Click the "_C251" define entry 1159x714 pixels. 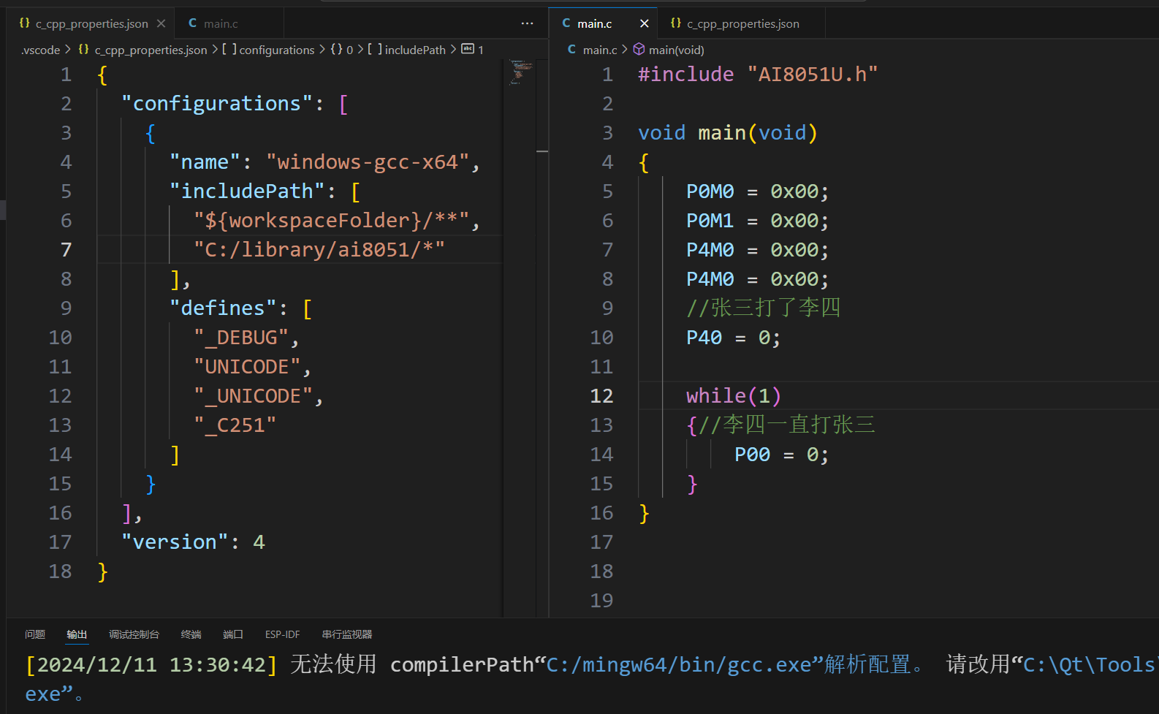click(x=235, y=425)
